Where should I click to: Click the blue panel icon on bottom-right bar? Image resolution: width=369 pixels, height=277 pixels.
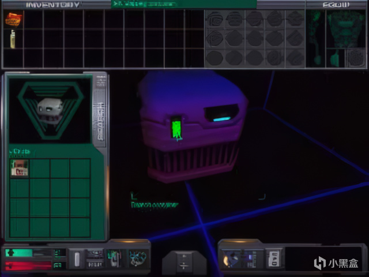(250, 259)
